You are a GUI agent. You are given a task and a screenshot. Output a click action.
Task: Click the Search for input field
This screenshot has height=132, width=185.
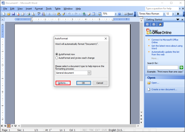pyautogui.click(x=162, y=67)
